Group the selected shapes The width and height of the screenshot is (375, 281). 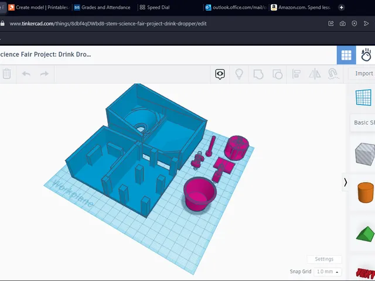point(258,74)
